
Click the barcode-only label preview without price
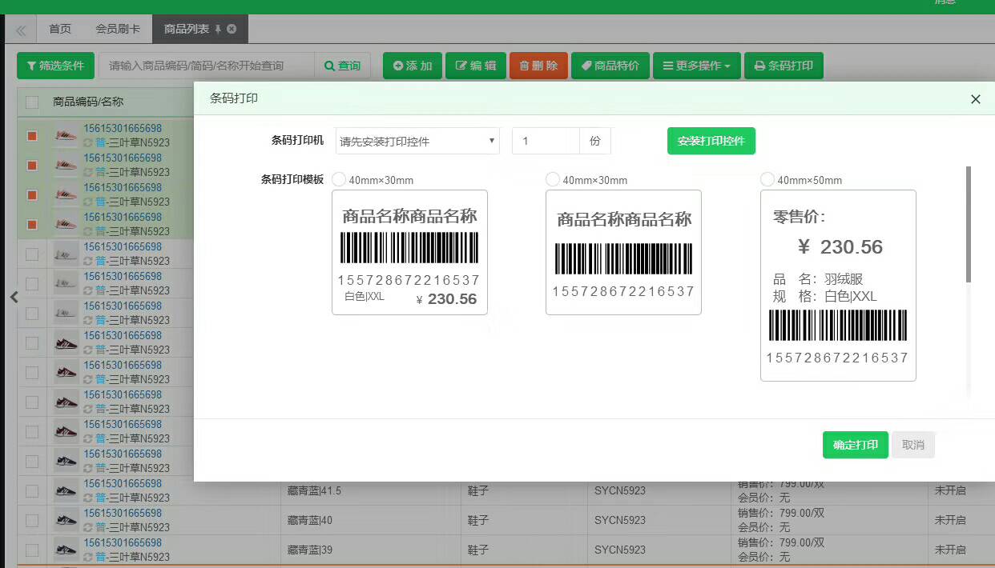tap(623, 252)
